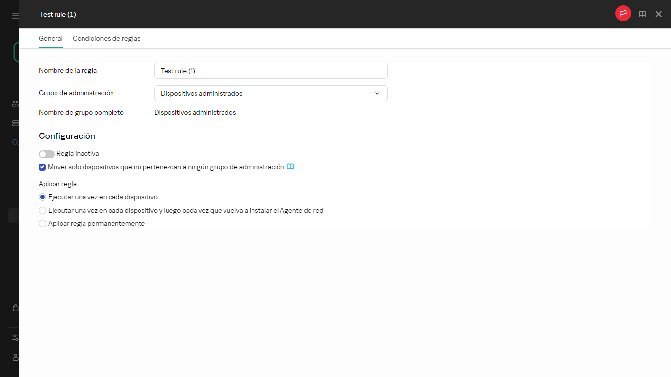This screenshot has width=671, height=377.
Task: Click the Nombre de la regla field
Action: 271,71
